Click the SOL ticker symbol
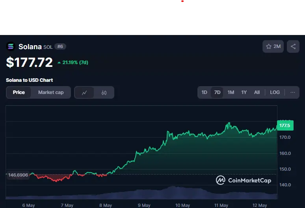Viewport: 305px width, 208px height. coord(48,47)
